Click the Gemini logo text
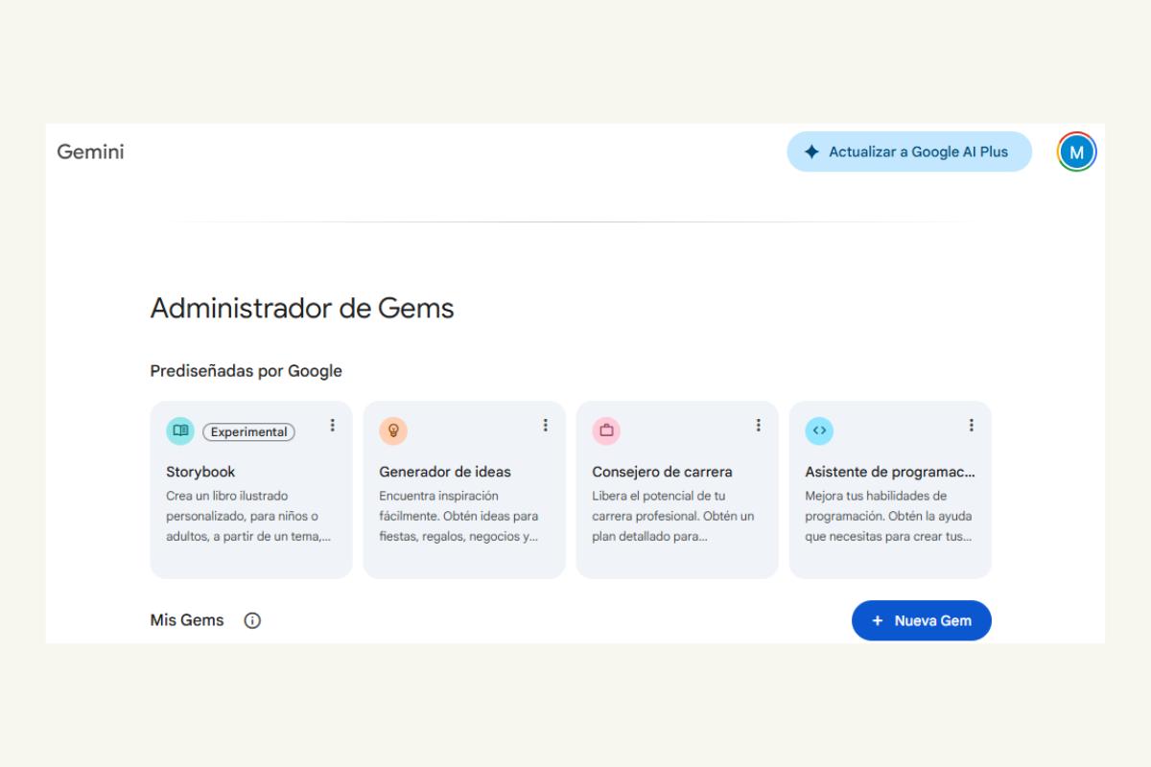 [x=90, y=151]
